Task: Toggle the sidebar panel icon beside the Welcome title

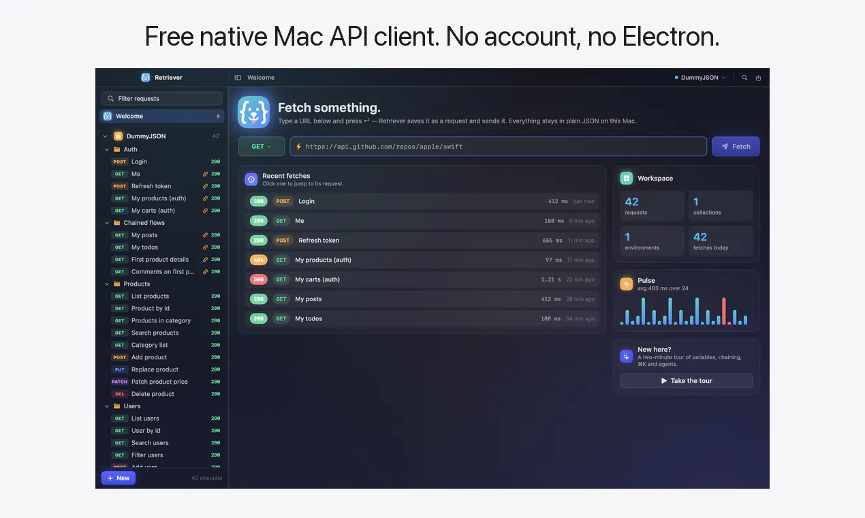Action: click(x=238, y=78)
